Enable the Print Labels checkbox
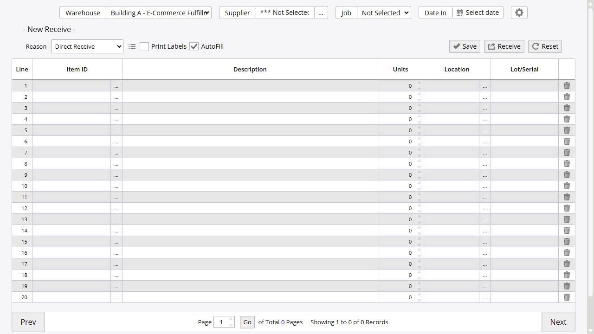This screenshot has height=334, width=594. (144, 46)
